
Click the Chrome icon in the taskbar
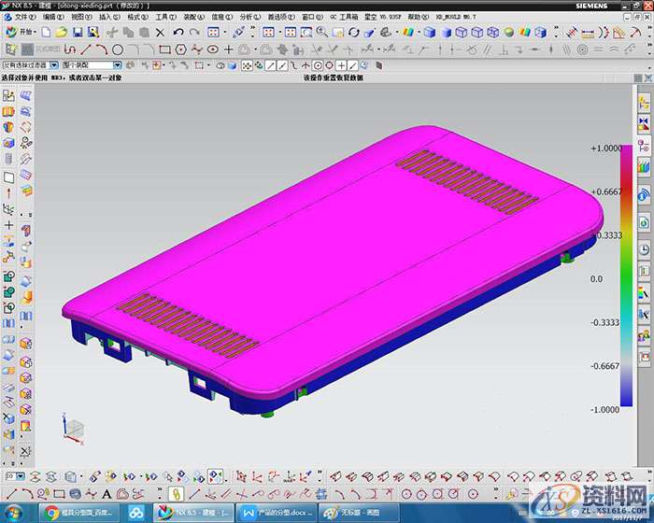click(x=51, y=512)
